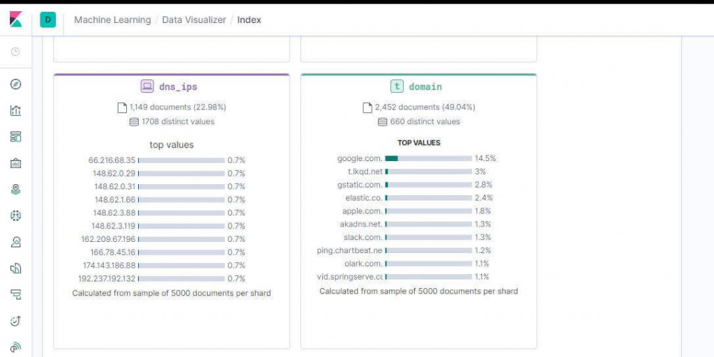Click the dns_ips top values heading
Image resolution: width=714 pixels, height=357 pixels.
[172, 145]
